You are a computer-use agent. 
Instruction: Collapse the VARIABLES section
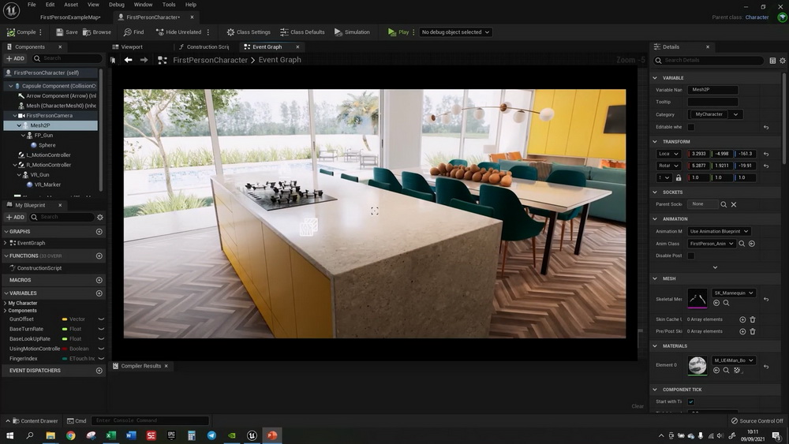[6, 293]
